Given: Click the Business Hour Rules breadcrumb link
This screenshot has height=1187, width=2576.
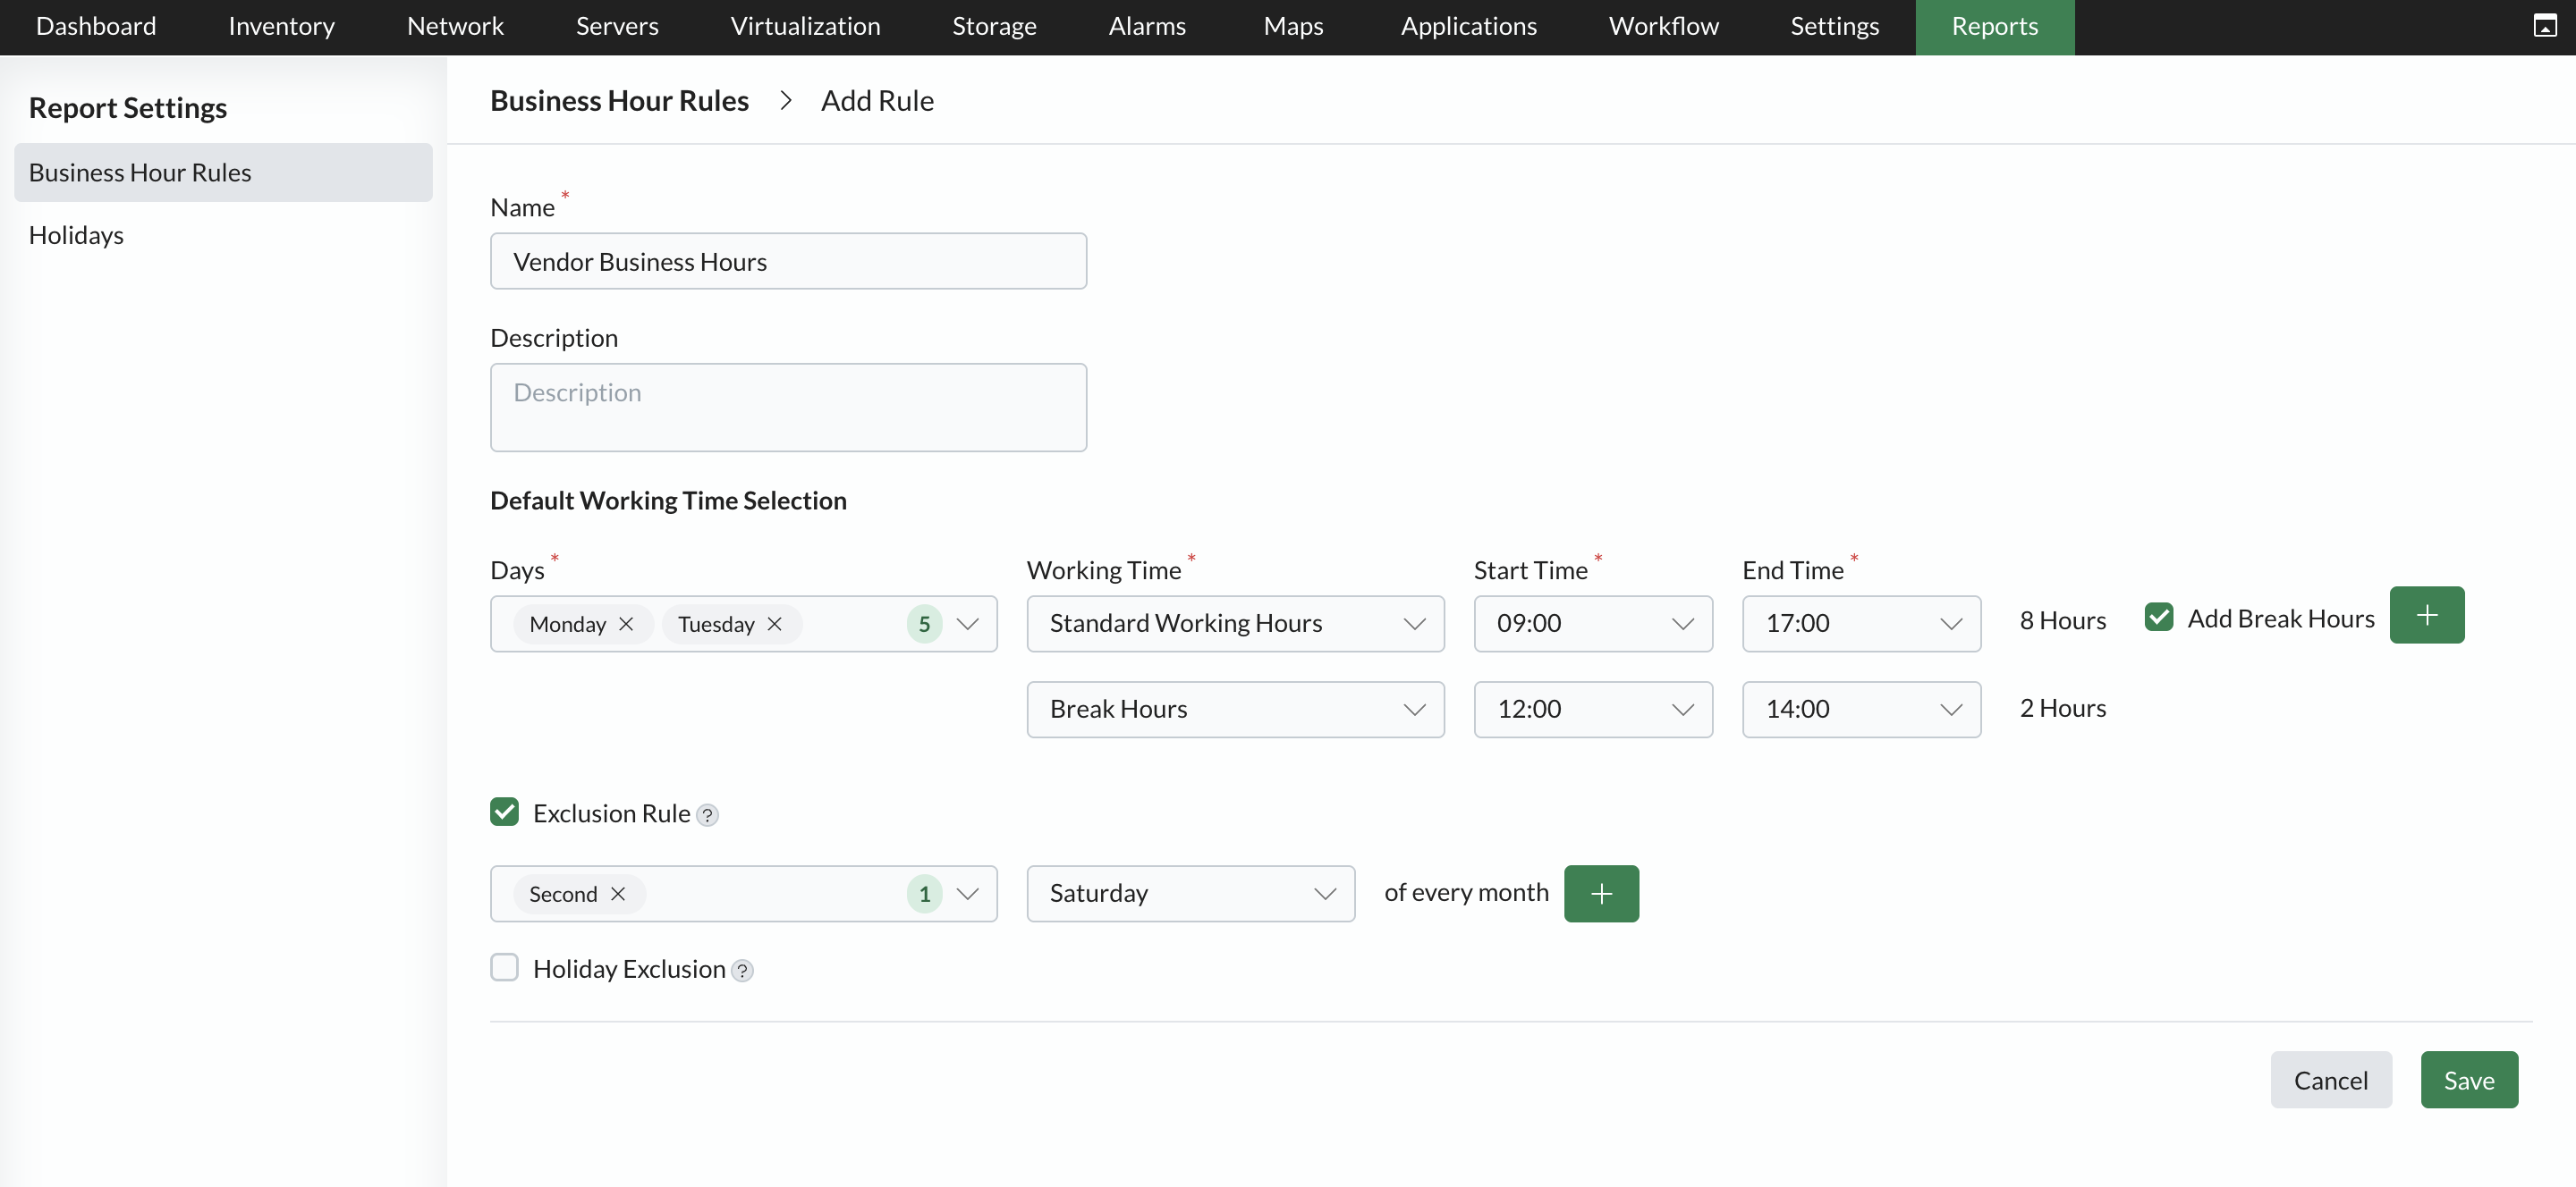Looking at the screenshot, I should click(x=619, y=100).
